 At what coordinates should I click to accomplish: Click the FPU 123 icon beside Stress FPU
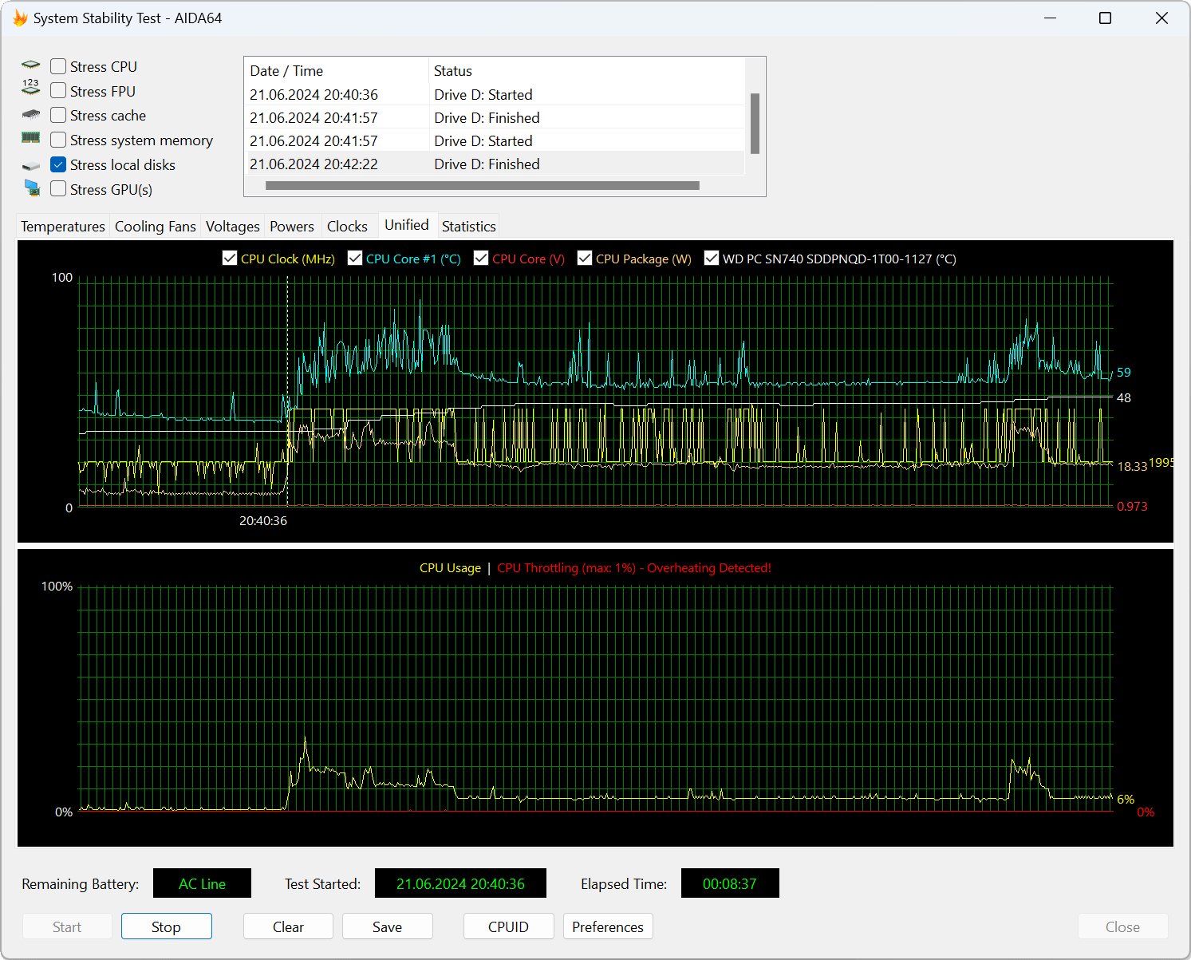(30, 89)
